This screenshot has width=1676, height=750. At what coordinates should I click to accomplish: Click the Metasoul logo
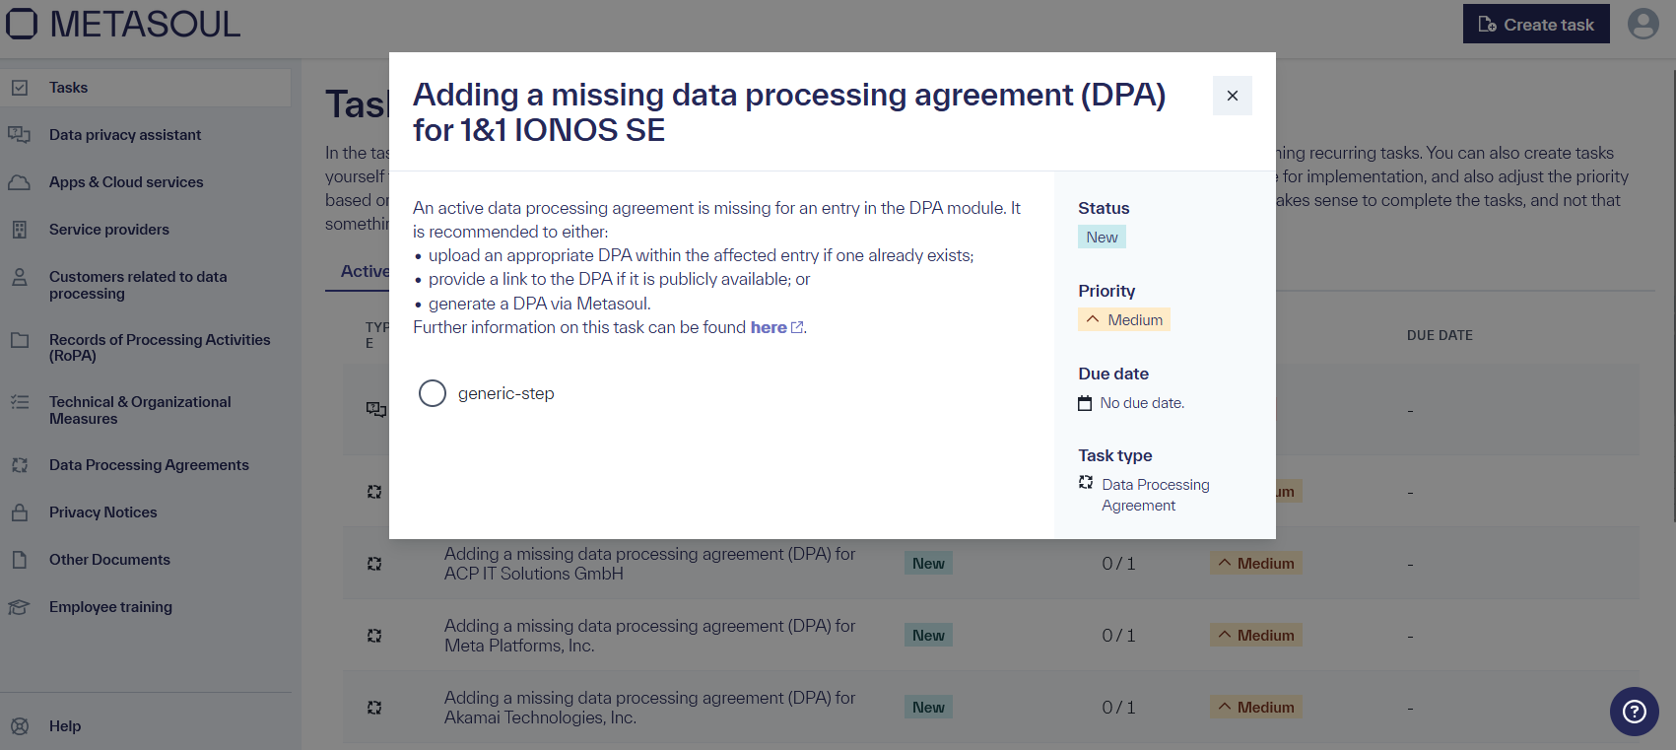point(124,24)
